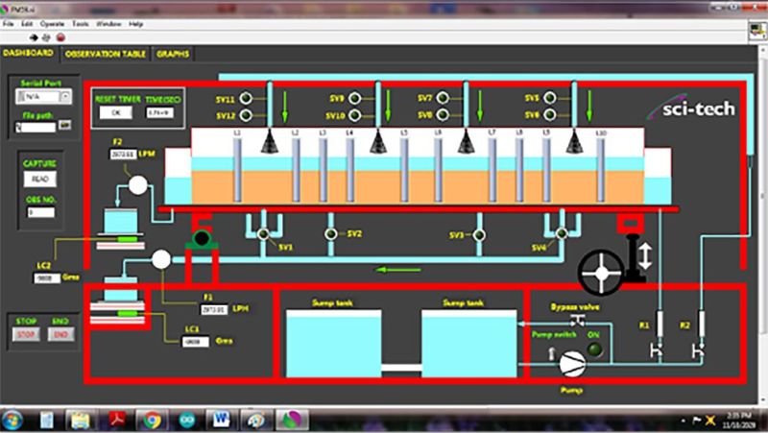
Task: Click the handwheel valve icon
Action: coord(603,272)
